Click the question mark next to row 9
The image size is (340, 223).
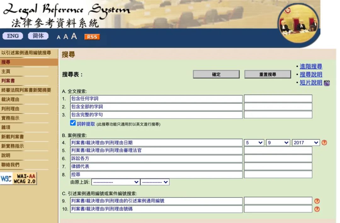coord(317,201)
